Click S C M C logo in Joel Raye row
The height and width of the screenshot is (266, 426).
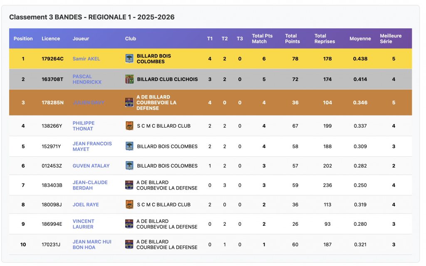129,204
